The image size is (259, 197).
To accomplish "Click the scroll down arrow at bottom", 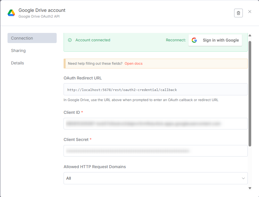I will pos(250,188).
